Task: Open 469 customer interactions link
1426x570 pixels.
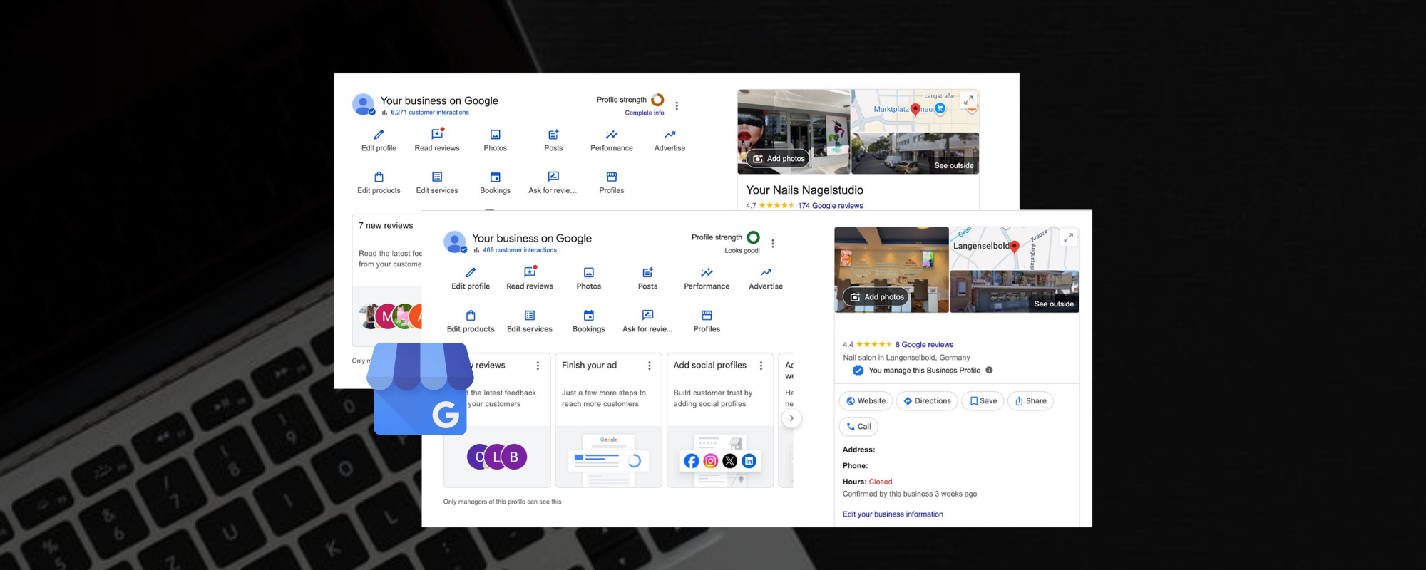Action: coord(520,250)
